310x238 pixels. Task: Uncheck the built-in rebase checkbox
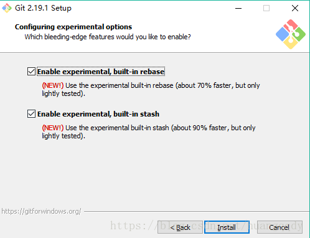coord(31,72)
